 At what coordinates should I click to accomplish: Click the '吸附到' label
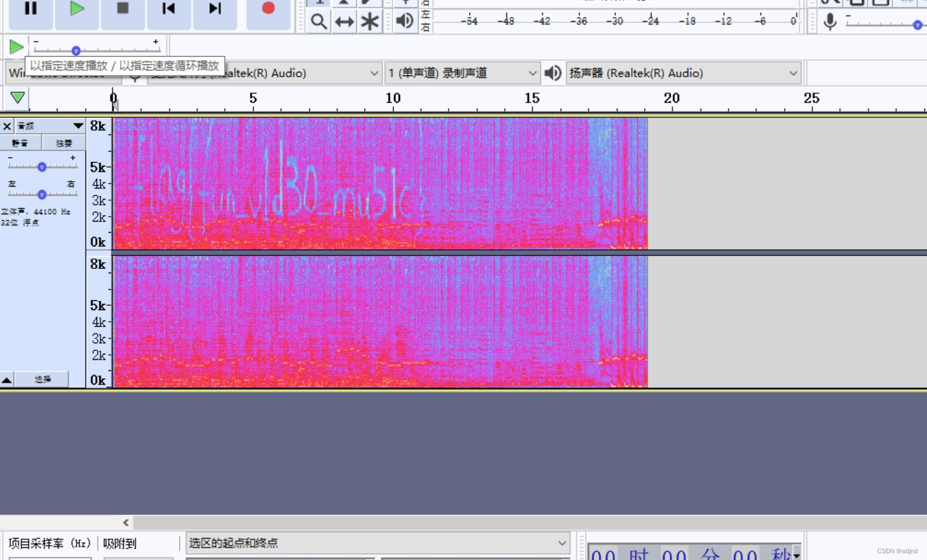(120, 543)
